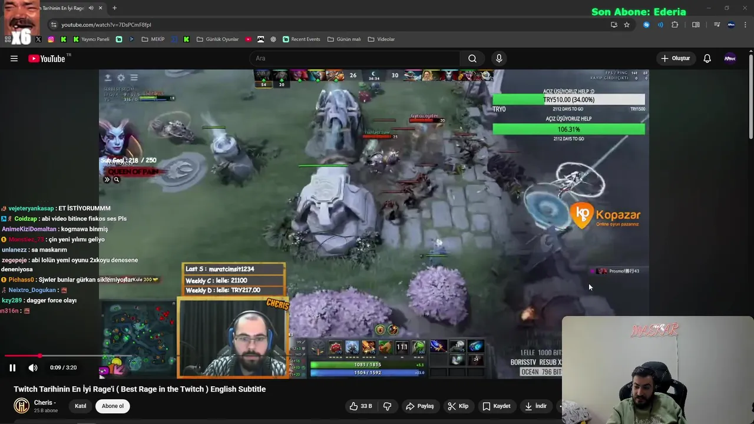Open the game controller bookmark icon
The height and width of the screenshot is (424, 754).
pos(260,39)
